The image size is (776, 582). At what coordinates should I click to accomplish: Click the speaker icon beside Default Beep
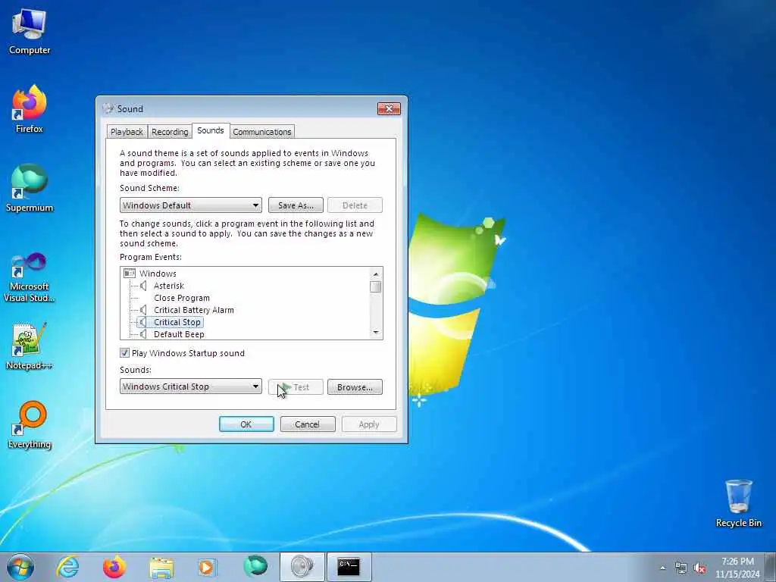pyautogui.click(x=143, y=334)
